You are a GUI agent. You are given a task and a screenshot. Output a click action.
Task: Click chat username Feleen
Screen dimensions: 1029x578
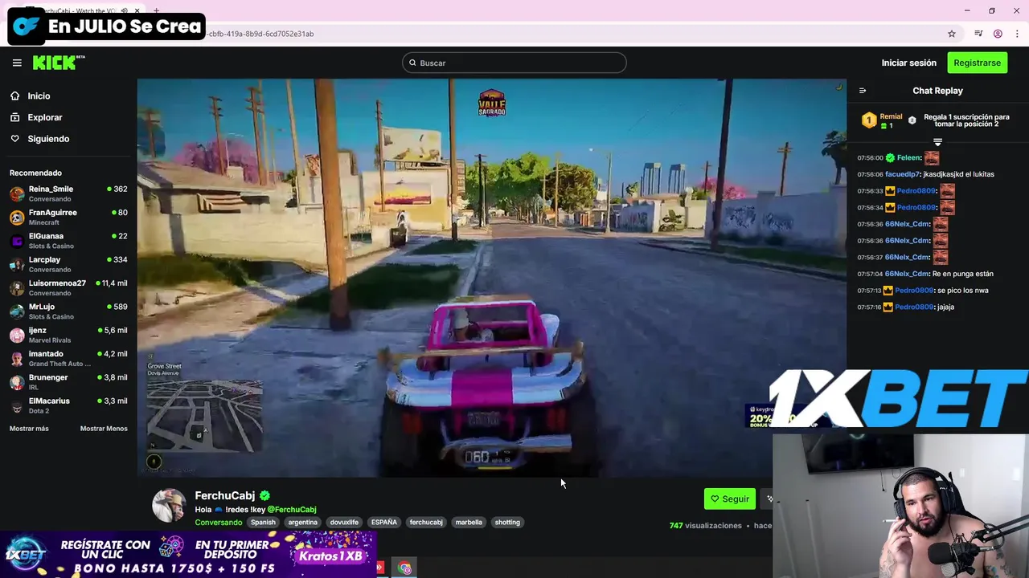pos(908,158)
